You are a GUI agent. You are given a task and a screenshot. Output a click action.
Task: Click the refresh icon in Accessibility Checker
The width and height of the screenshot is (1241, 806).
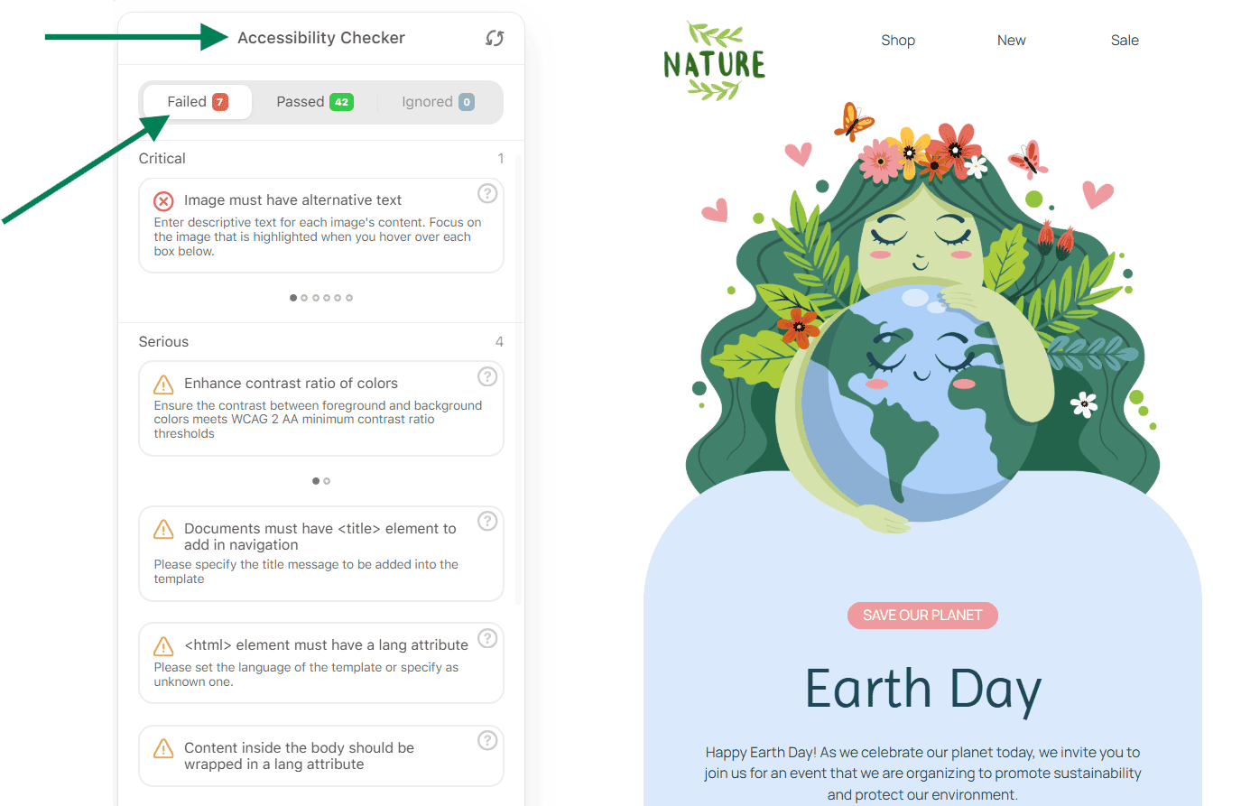[x=495, y=38]
